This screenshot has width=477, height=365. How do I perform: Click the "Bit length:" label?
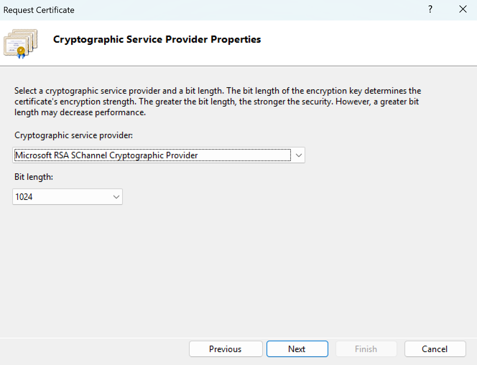[x=34, y=177]
